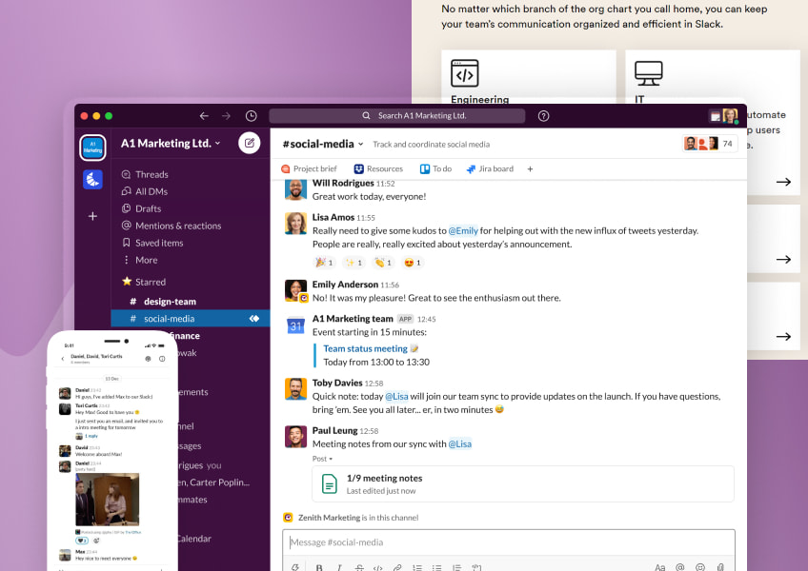Image resolution: width=808 pixels, height=571 pixels.
Task: Open the 1/9 meeting notes post
Action: click(523, 484)
